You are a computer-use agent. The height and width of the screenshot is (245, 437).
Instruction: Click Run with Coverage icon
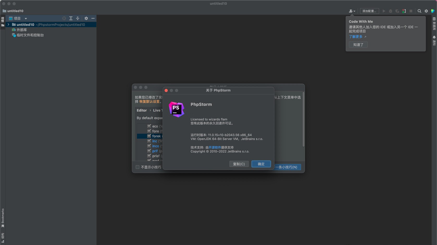(x=397, y=11)
